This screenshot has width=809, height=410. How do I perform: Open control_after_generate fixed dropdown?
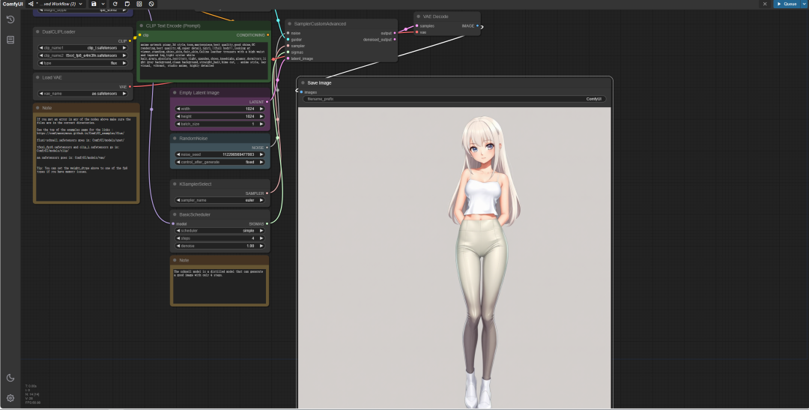click(x=220, y=162)
